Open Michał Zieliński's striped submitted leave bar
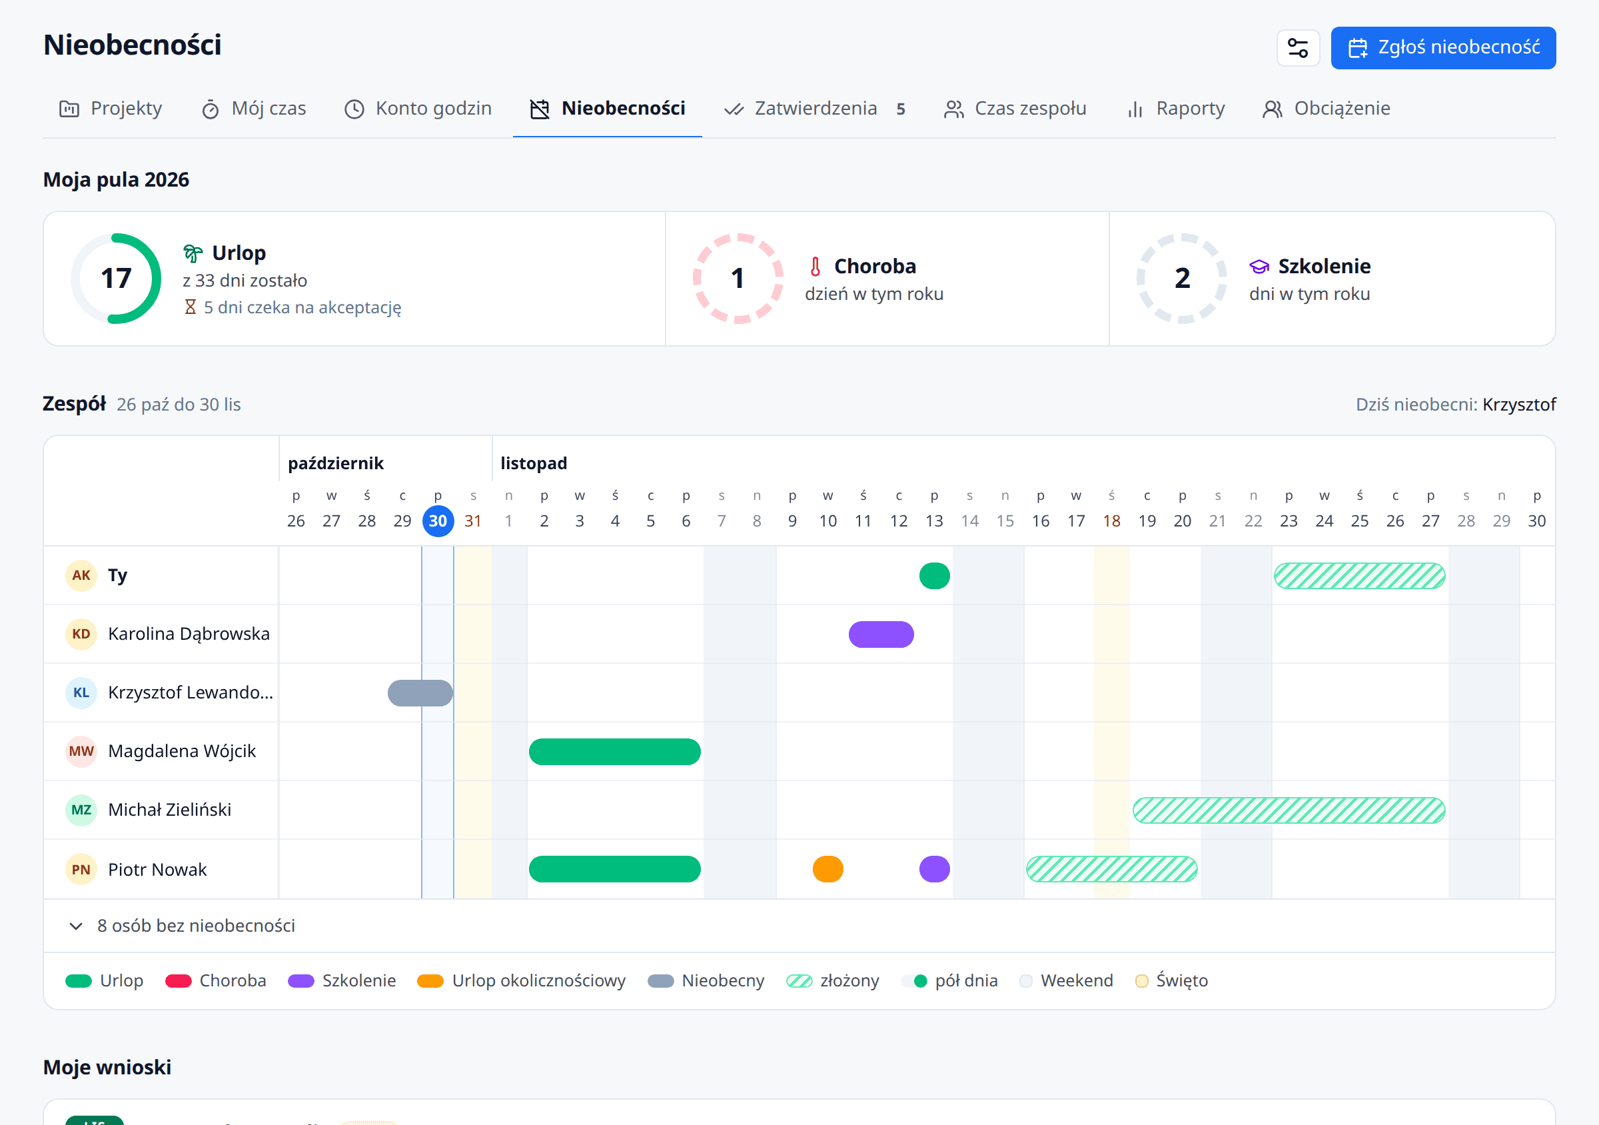Screen dimensions: 1599x1125 pos(1289,810)
